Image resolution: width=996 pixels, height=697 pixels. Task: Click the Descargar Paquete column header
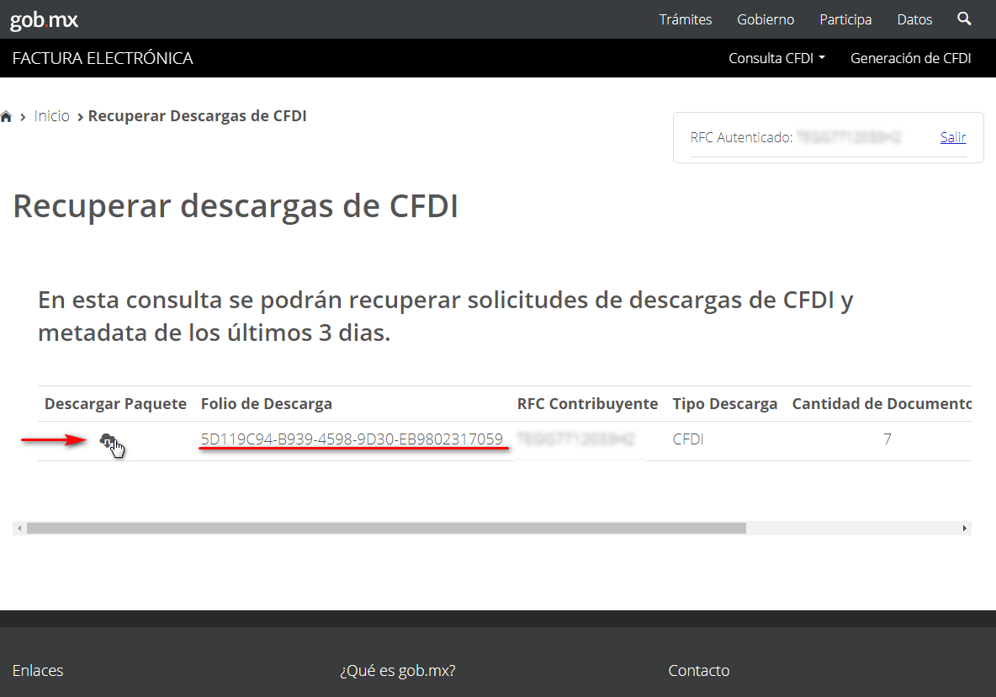[x=115, y=404]
